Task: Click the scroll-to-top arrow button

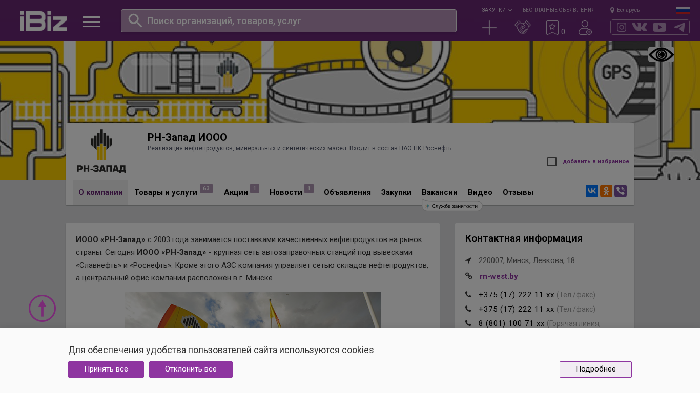Action: [x=42, y=309]
